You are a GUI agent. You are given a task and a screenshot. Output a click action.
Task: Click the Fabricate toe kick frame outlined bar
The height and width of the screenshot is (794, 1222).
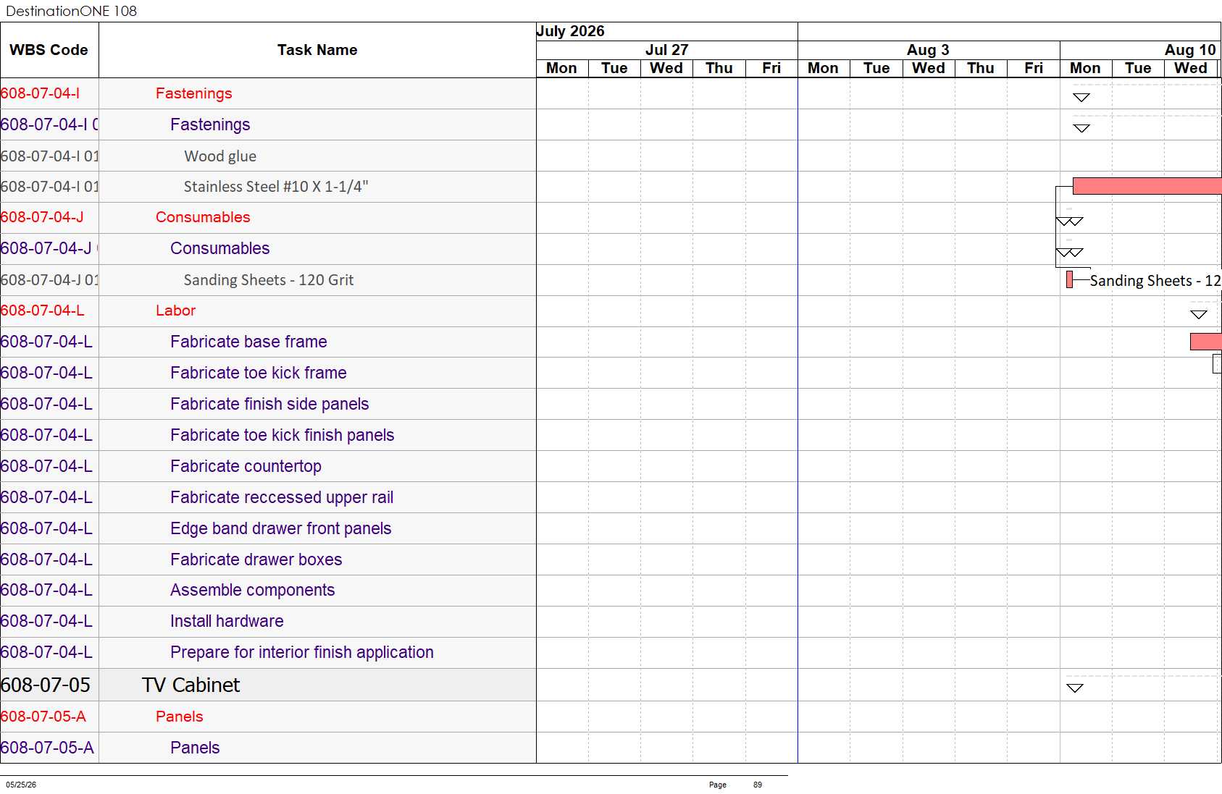click(x=1217, y=364)
